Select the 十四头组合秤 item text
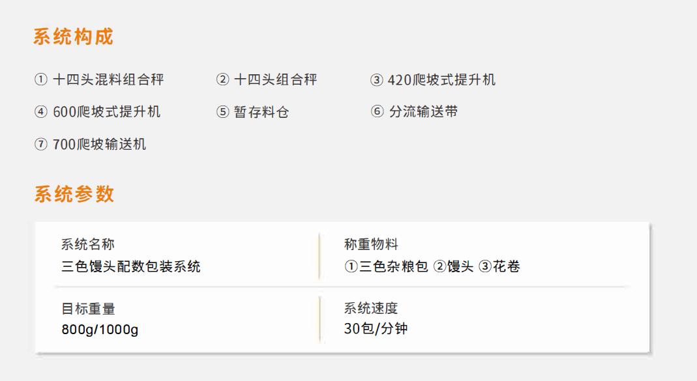697x381 pixels. [276, 79]
